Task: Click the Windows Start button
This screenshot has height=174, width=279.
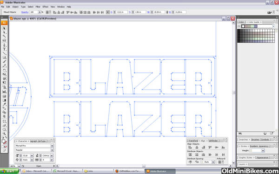Action: coord(9,171)
